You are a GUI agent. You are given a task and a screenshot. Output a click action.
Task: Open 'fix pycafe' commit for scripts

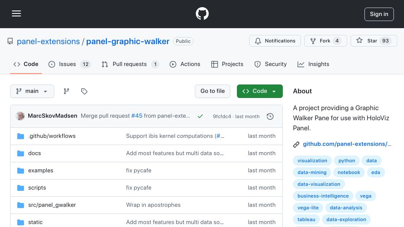pyautogui.click(x=138, y=187)
